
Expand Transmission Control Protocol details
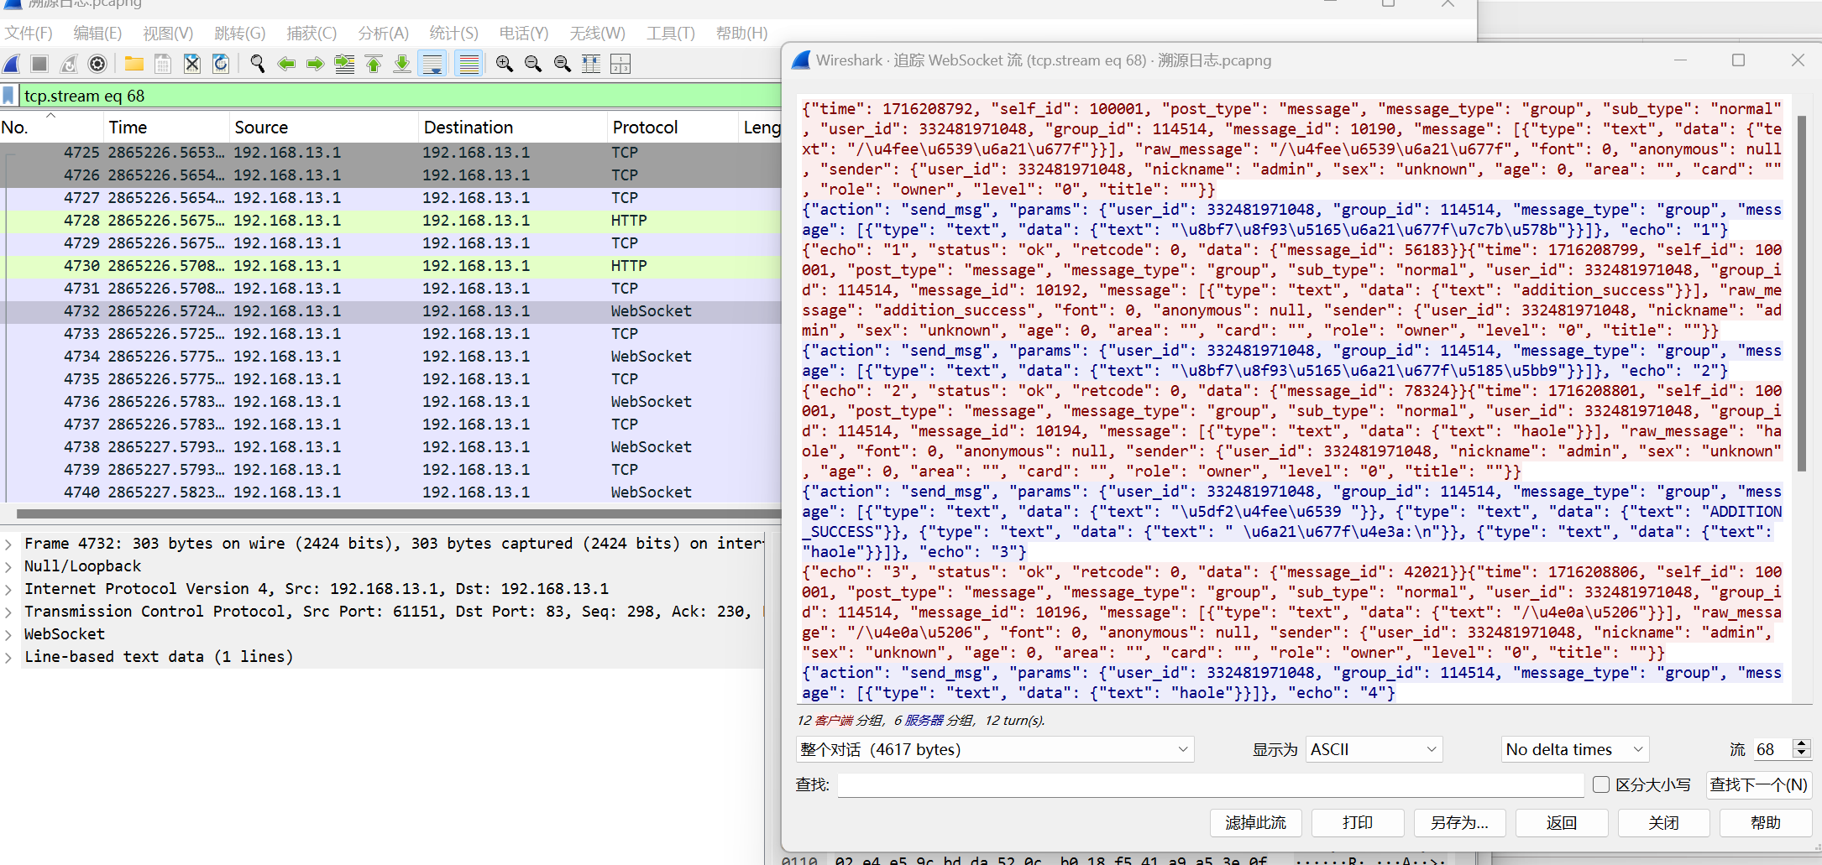pyautogui.click(x=8, y=612)
